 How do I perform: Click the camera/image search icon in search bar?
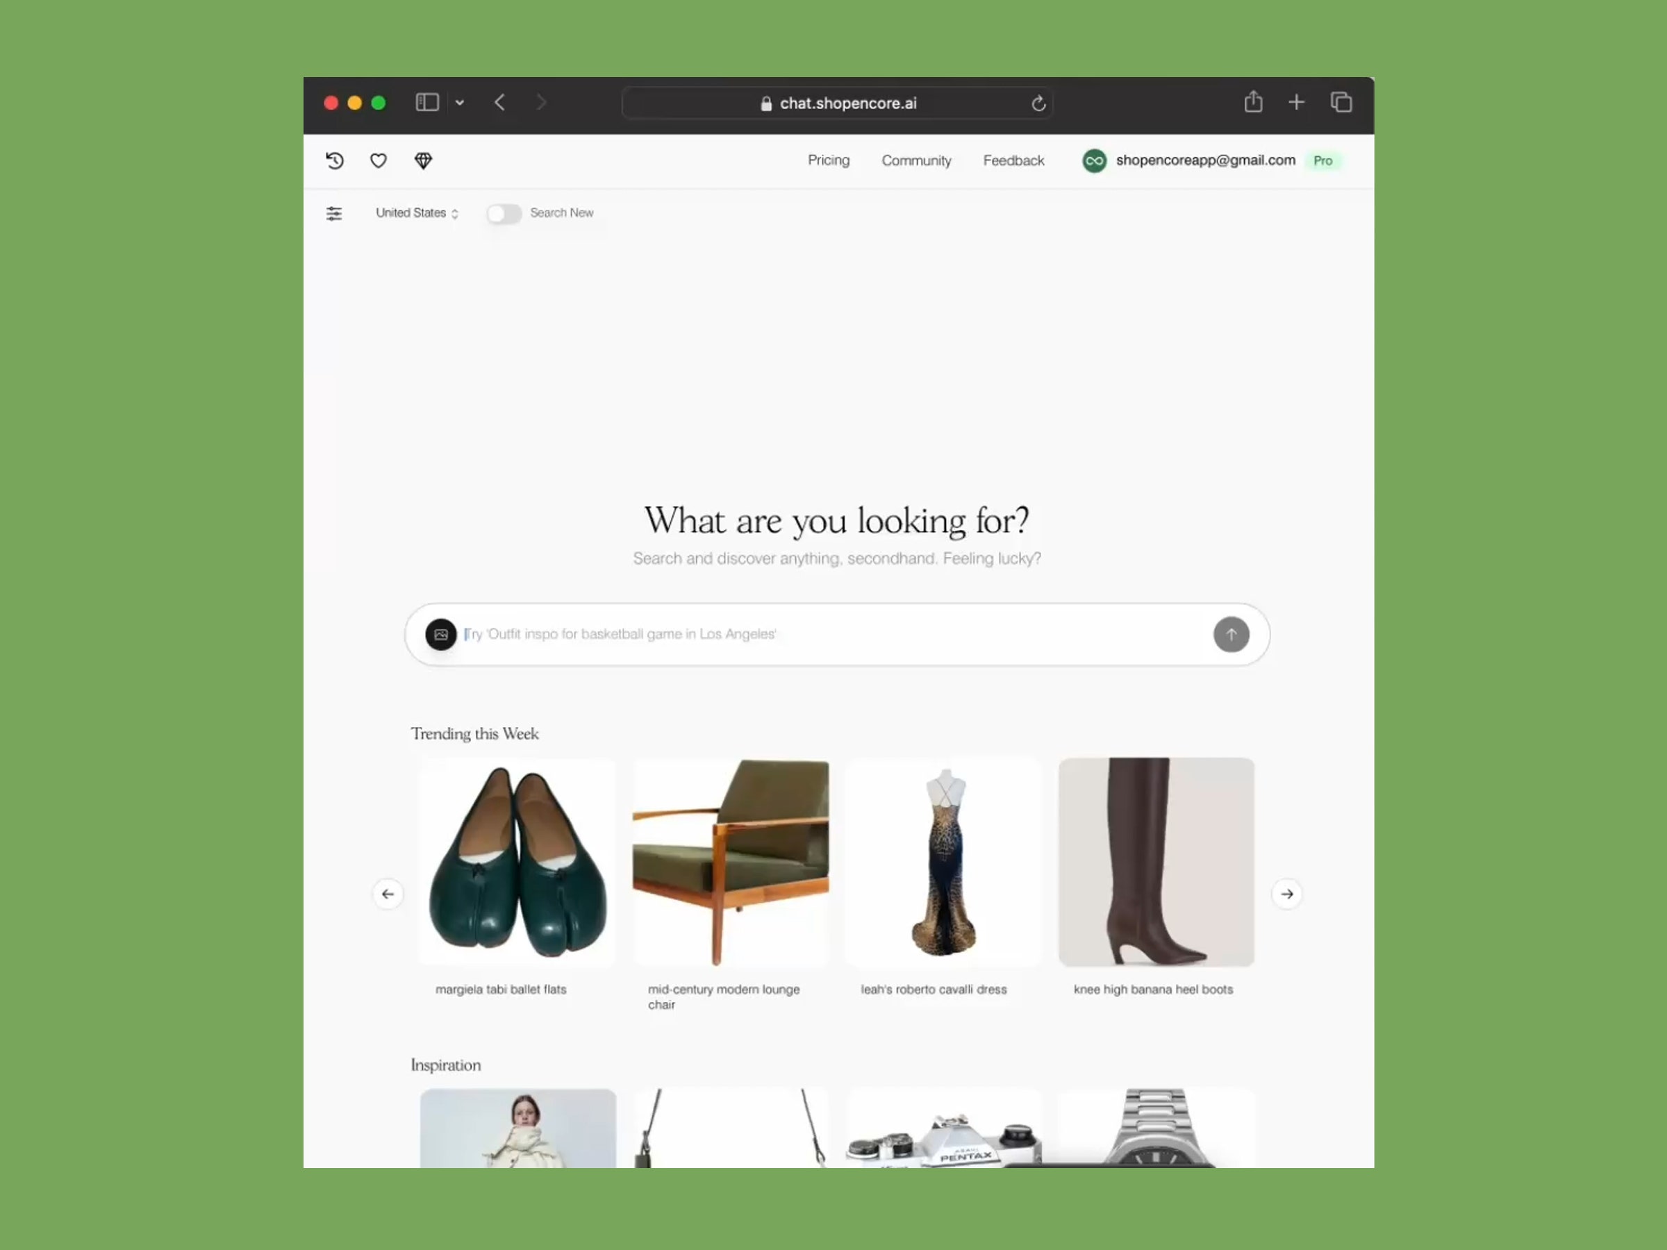click(x=440, y=634)
